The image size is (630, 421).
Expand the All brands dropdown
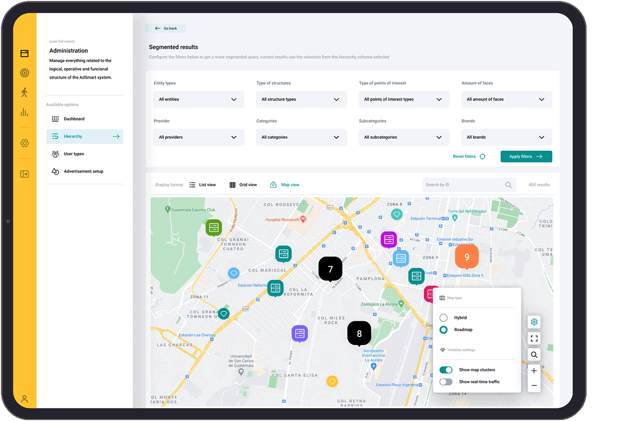tap(506, 137)
